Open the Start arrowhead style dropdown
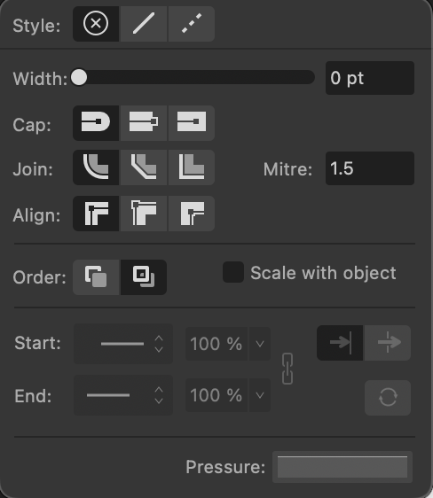Screen dimensions: 433x498 click(123, 344)
